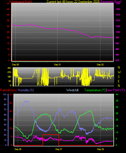Click the Temperature (°C) legend label
The height and width of the screenshot is (153, 126).
coord(95,90)
